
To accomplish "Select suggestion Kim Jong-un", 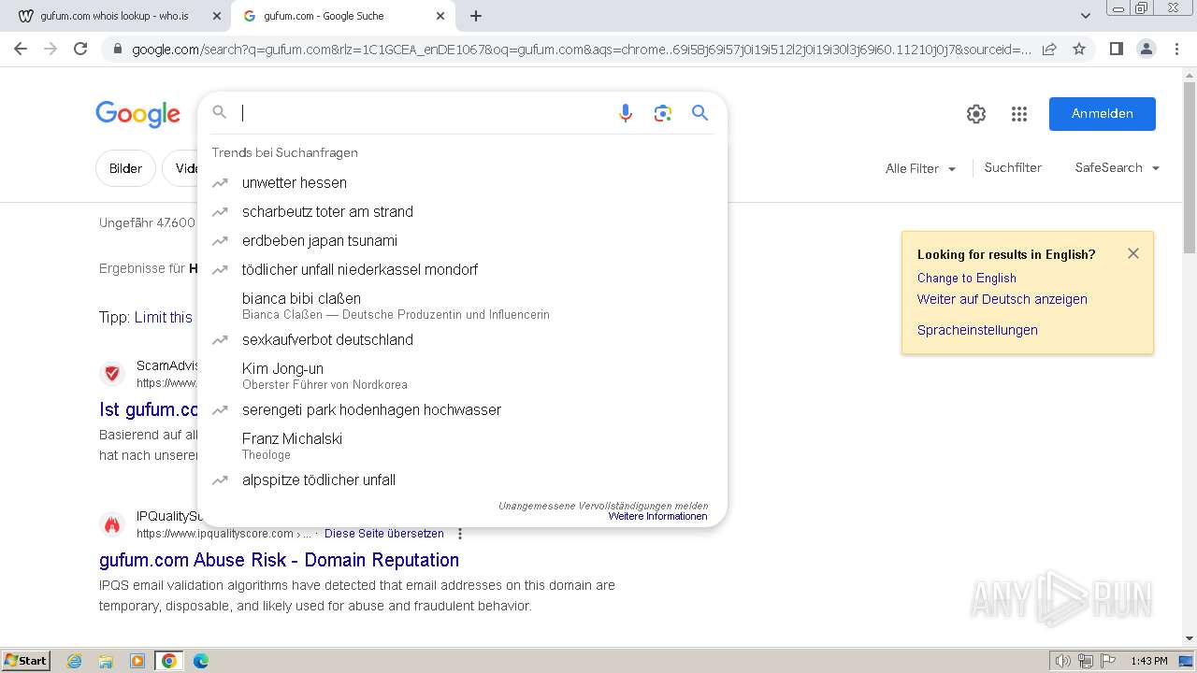I will click(462, 376).
